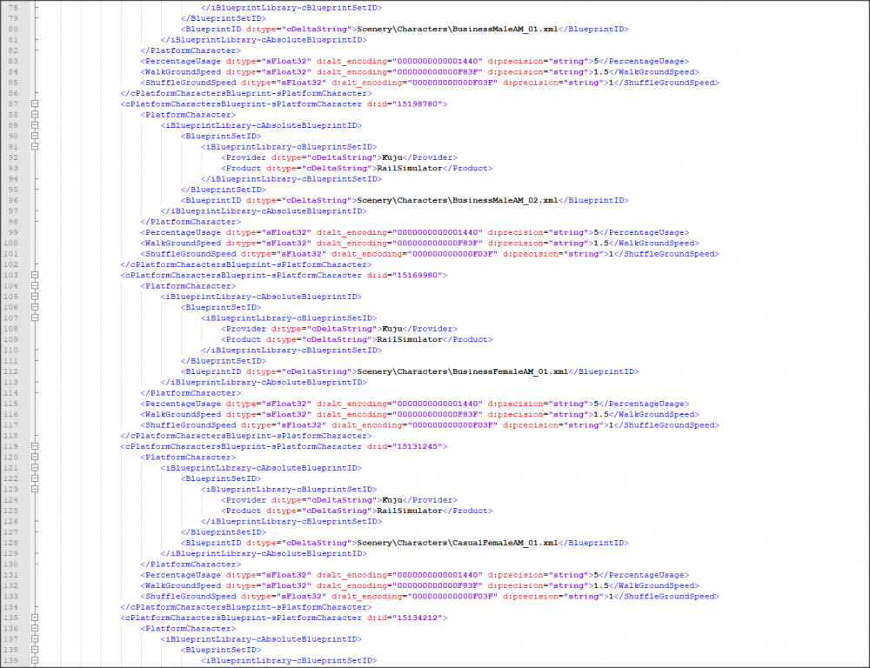Collapse the iBlueprintLibrary fold on line 105
This screenshot has width=870, height=668.
[35, 297]
